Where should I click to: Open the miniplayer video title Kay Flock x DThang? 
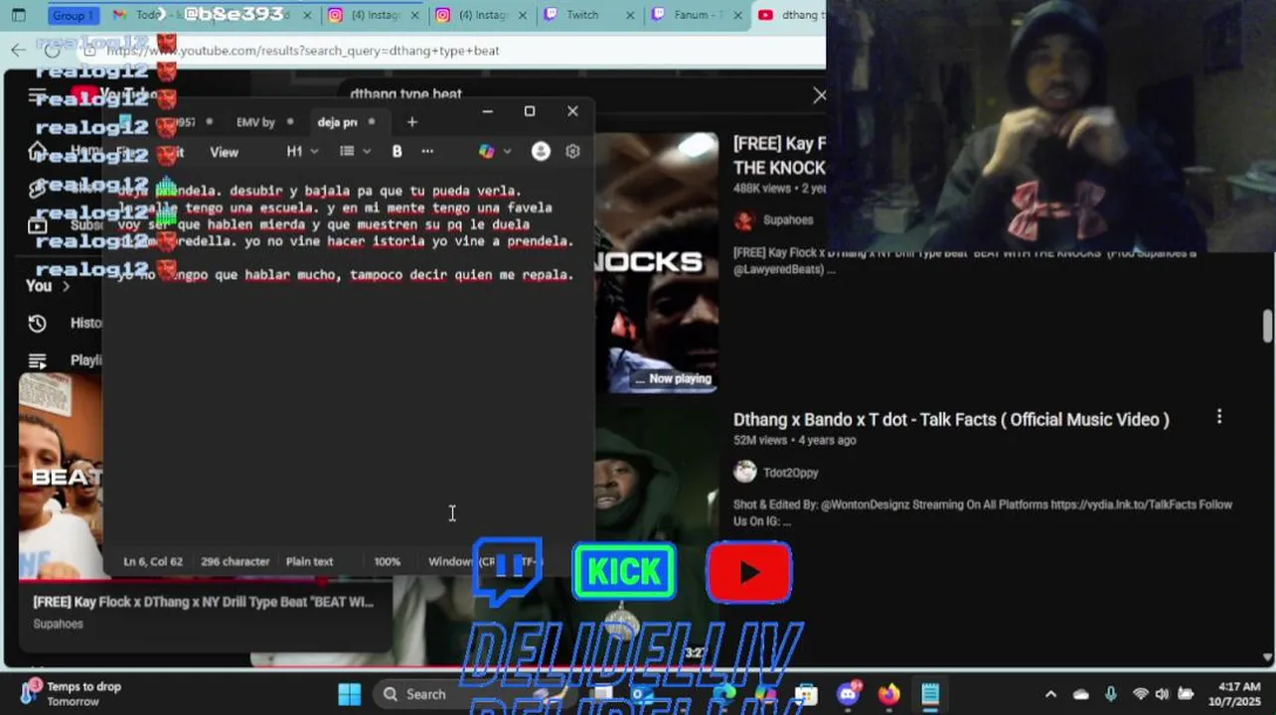tap(203, 602)
